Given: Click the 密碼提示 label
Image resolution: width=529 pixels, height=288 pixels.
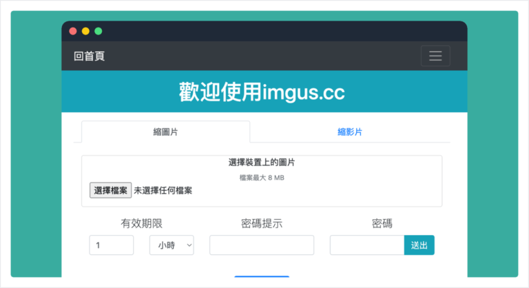Looking at the screenshot, I should pos(262,223).
